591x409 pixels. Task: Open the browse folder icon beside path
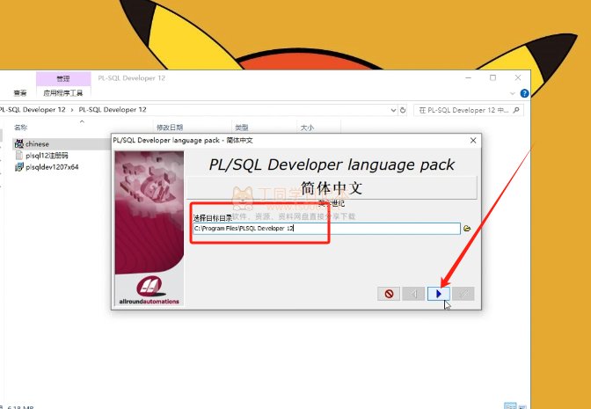[x=467, y=229]
